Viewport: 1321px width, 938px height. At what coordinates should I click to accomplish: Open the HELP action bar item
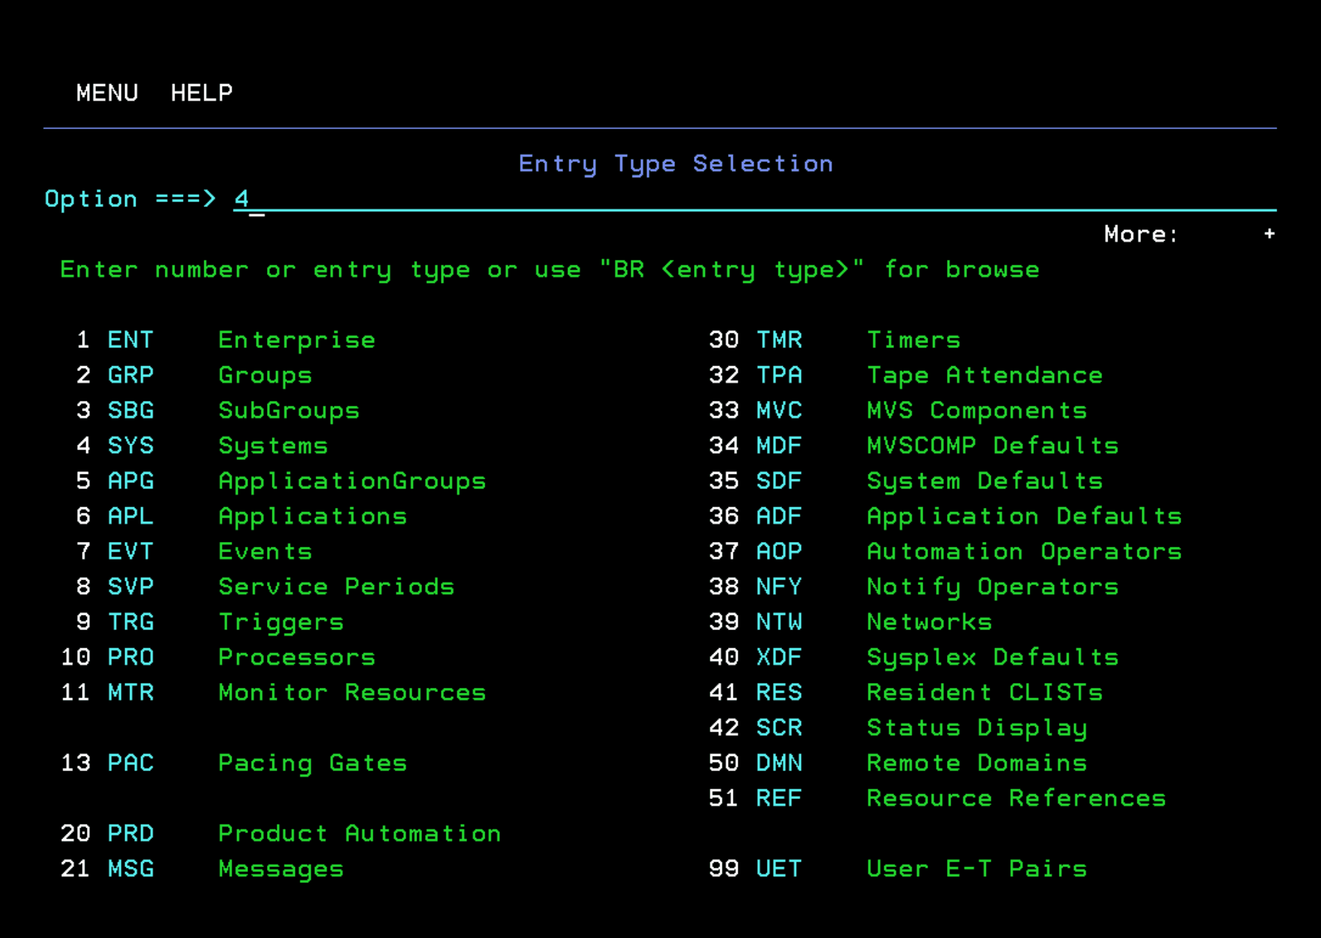coord(202,92)
